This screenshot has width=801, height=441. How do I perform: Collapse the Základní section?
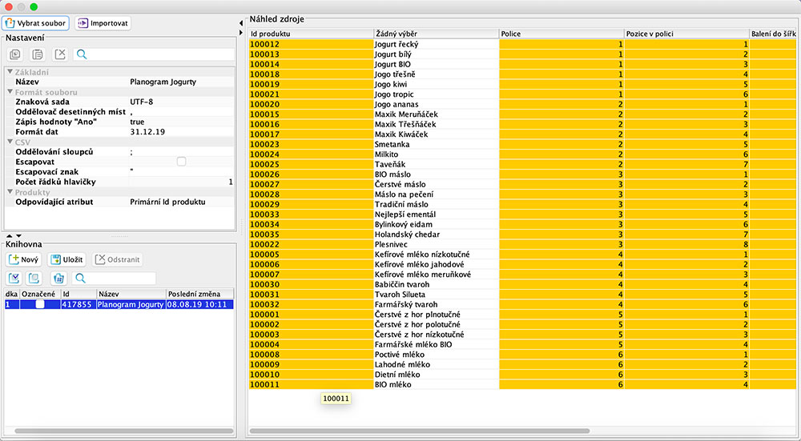[10, 73]
